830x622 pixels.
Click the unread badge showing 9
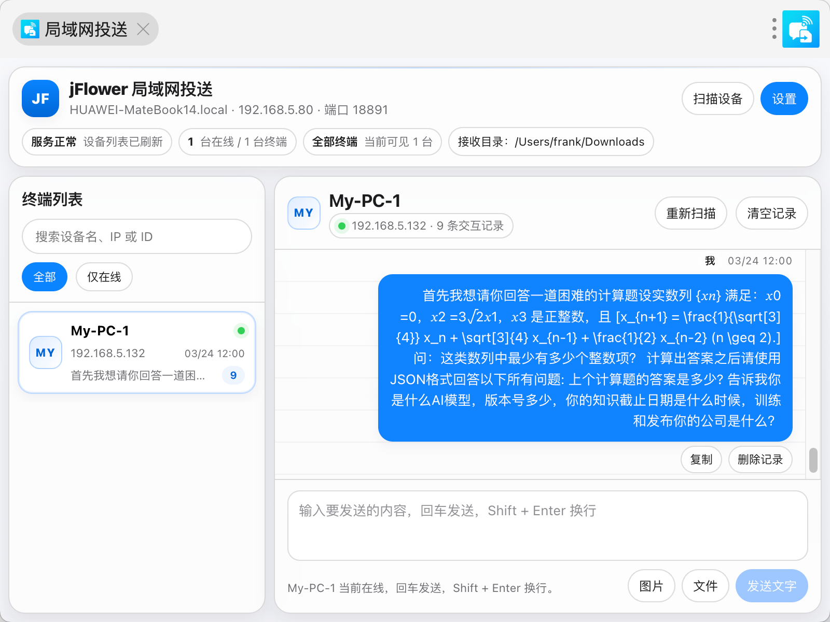tap(233, 375)
